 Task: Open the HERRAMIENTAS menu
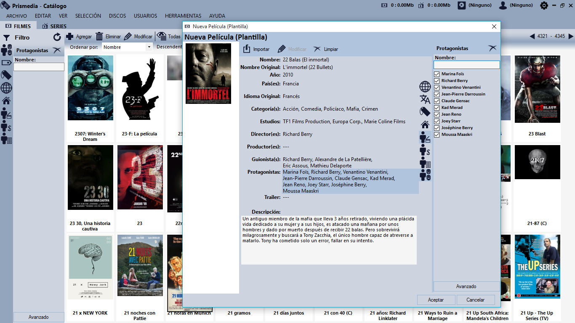pyautogui.click(x=183, y=16)
